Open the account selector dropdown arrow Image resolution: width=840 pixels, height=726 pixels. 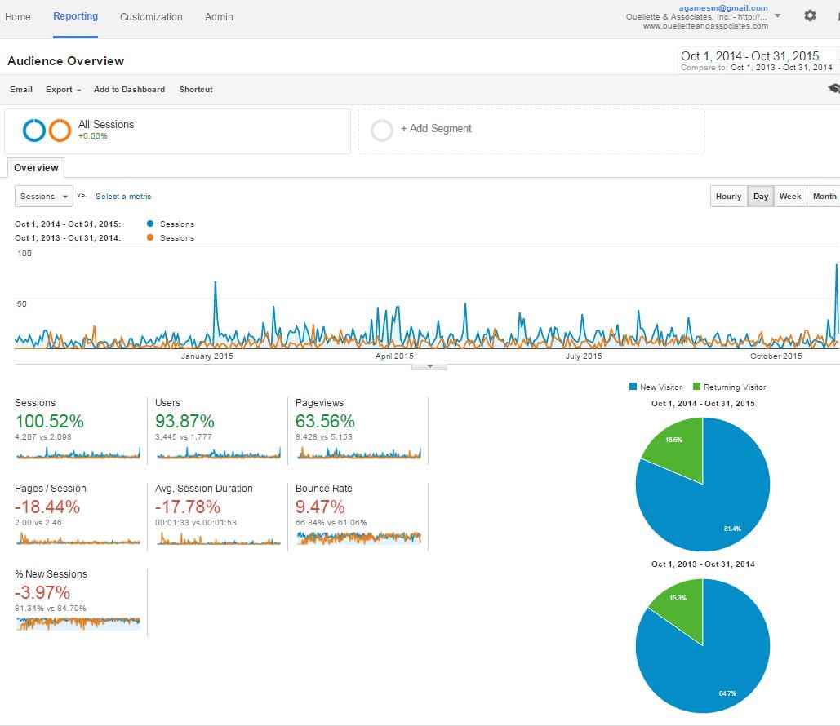coord(777,15)
